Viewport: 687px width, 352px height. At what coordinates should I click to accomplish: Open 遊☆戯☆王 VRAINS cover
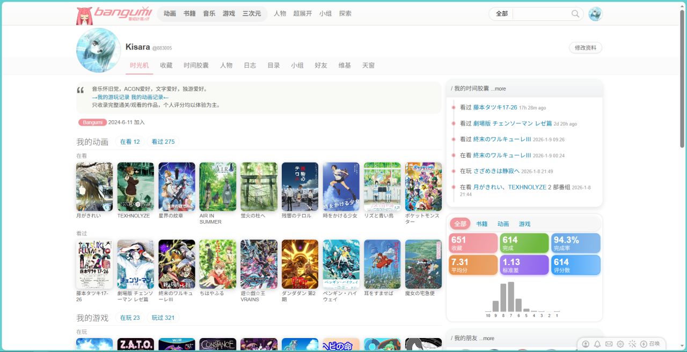(259, 265)
